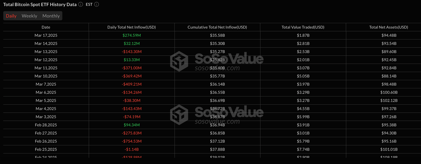This screenshot has height=164, width=421.
Task: Sort by the Date column header
Action: pos(46,27)
